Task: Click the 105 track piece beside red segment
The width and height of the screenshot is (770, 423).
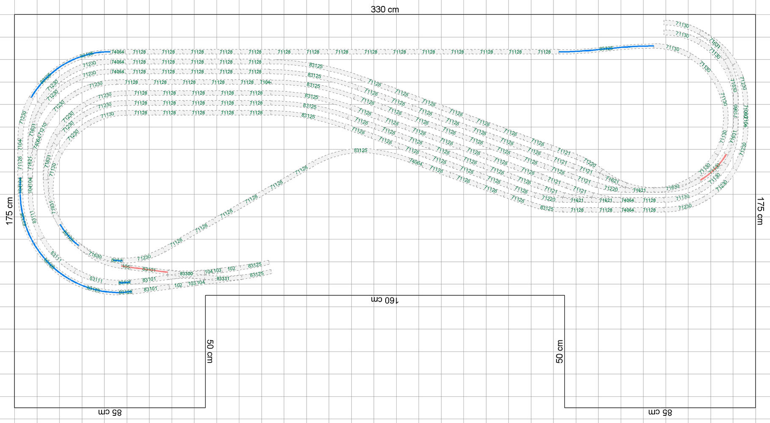Action: click(x=126, y=266)
